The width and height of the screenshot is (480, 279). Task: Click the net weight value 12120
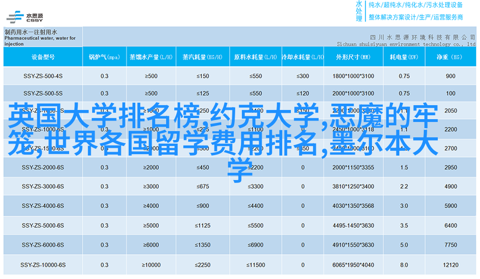(451, 265)
